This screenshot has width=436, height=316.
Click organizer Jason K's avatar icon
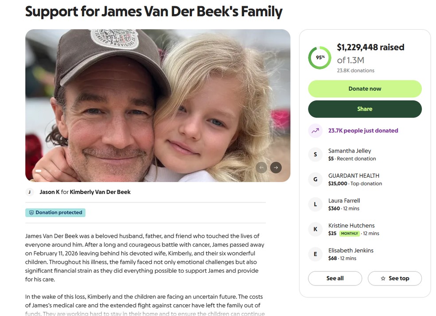pos(30,192)
